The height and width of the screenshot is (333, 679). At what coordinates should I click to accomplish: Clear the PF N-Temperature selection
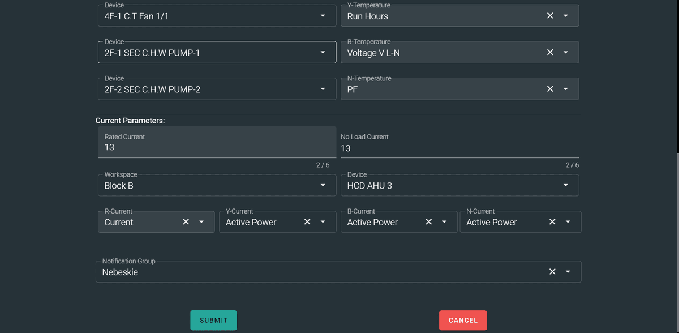click(x=549, y=88)
